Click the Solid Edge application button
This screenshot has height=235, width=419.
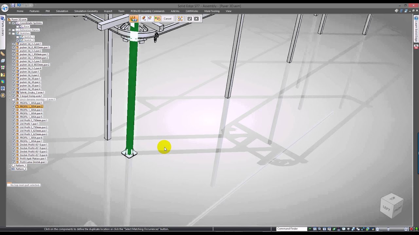click(5, 8)
